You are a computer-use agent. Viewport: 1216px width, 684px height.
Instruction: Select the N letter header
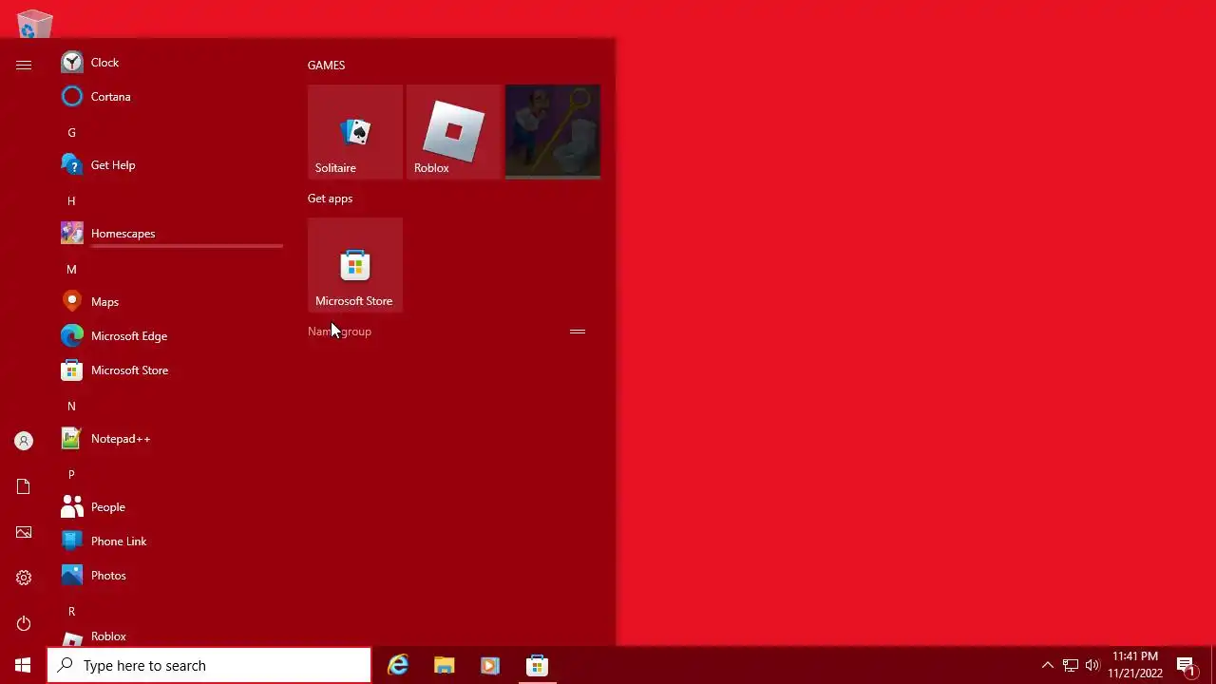pos(71,406)
